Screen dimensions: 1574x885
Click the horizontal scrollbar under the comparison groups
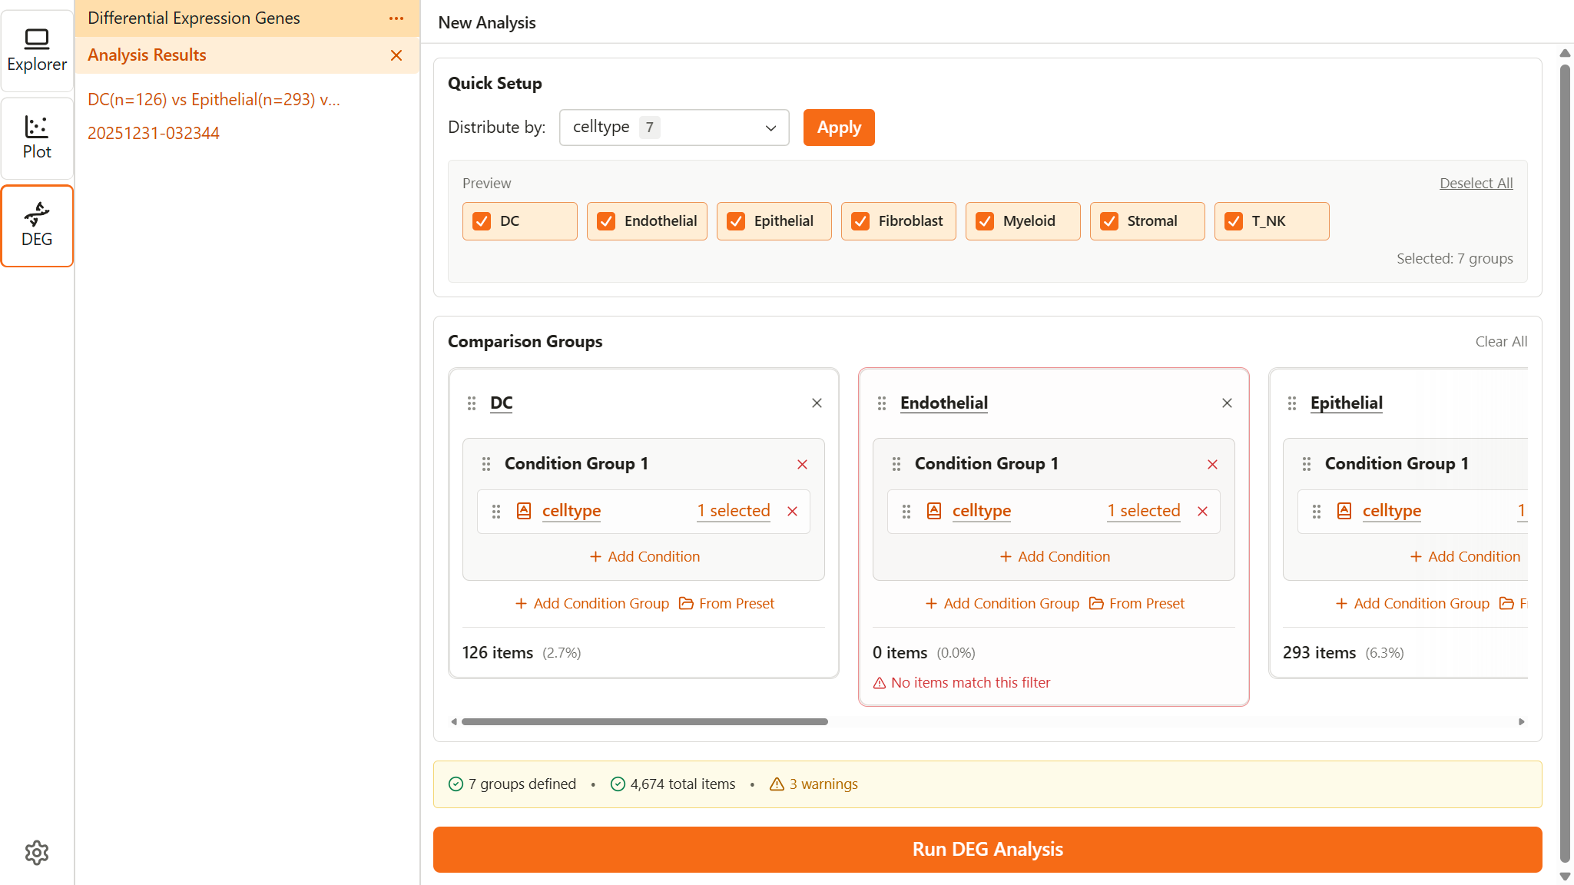pos(644,722)
